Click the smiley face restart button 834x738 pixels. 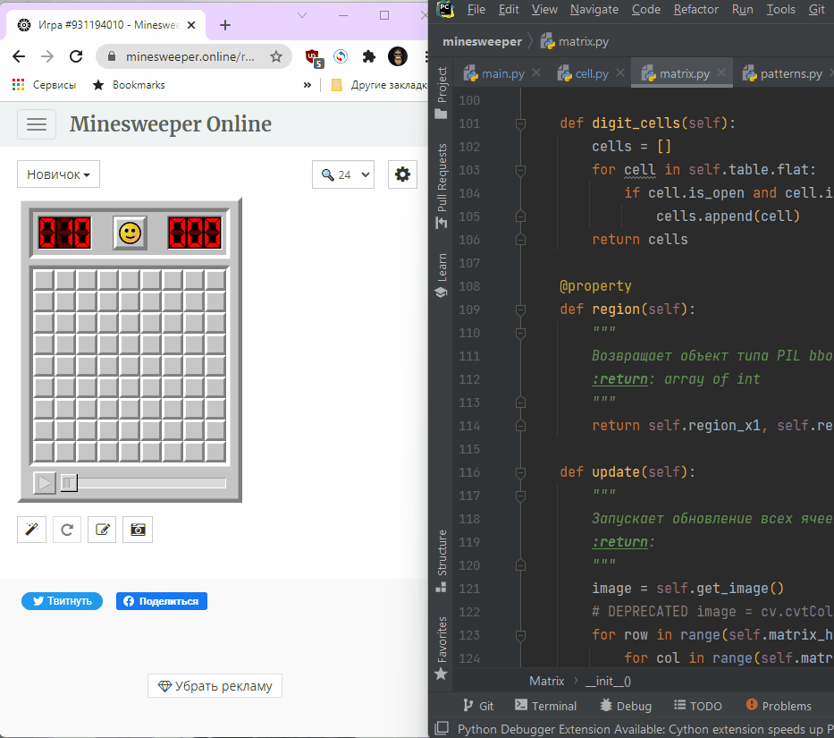pos(130,233)
